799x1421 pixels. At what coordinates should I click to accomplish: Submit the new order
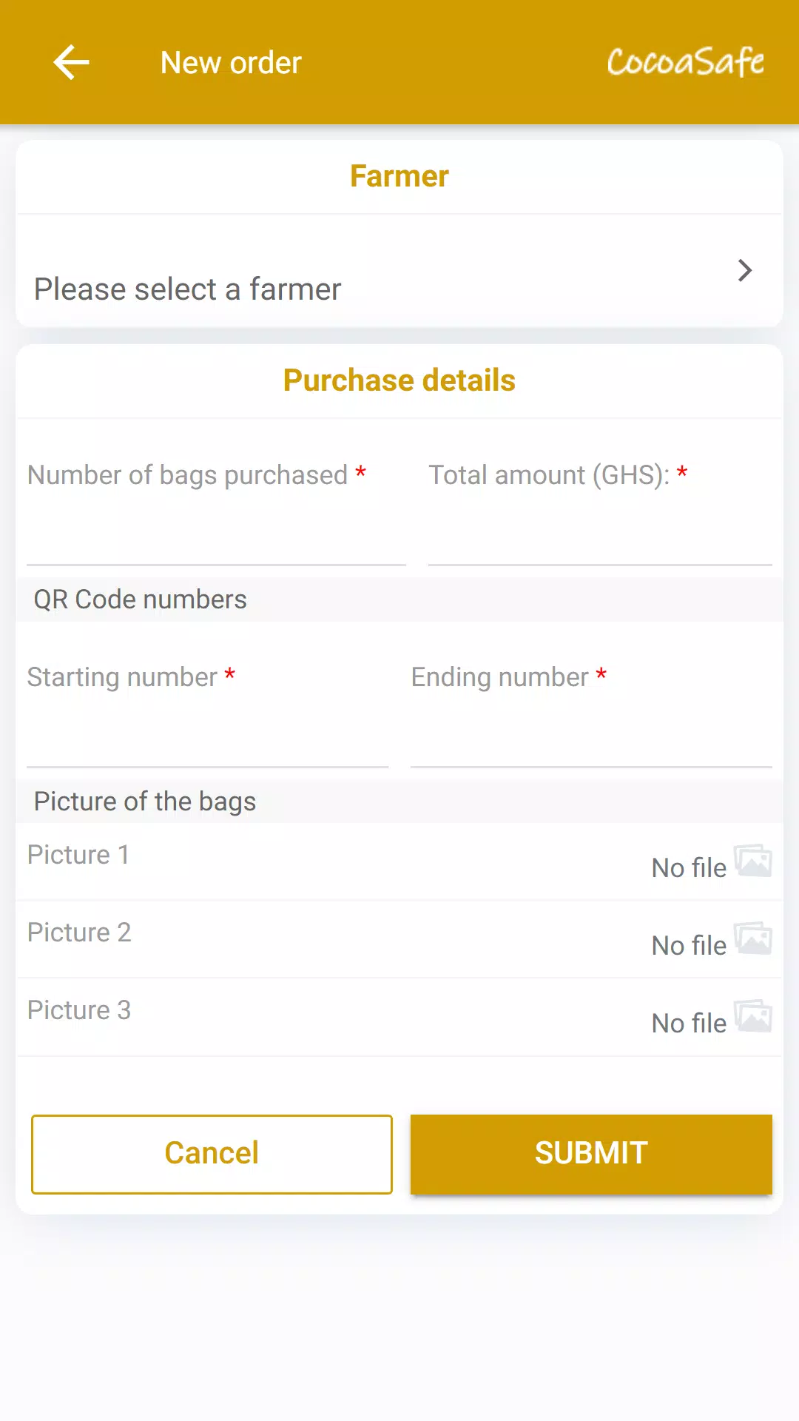click(x=591, y=1154)
